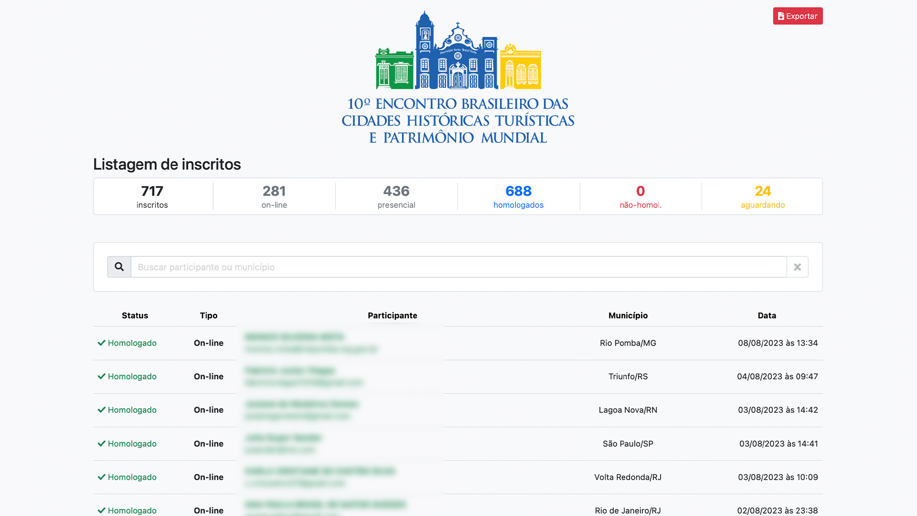Focus the Buscar participante ou município field
Viewport: 917px width, 516px height.
pos(458,267)
